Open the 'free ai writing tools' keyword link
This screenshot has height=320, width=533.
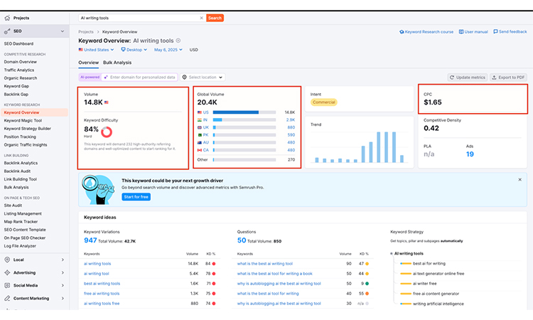click(x=102, y=294)
